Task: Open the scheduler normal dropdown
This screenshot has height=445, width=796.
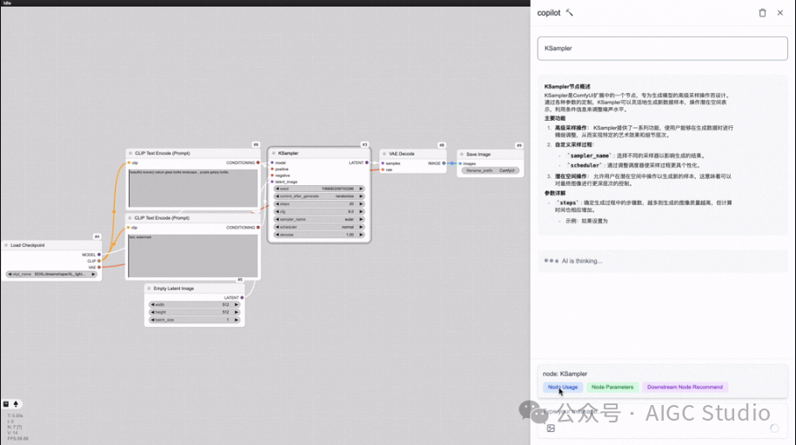Action: [318, 227]
